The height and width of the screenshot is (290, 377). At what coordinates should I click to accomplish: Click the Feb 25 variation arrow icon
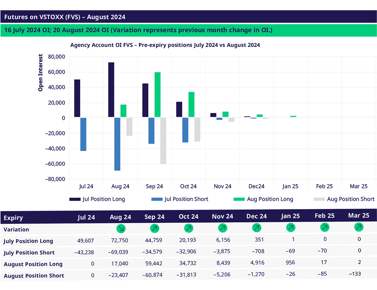pos(325,228)
